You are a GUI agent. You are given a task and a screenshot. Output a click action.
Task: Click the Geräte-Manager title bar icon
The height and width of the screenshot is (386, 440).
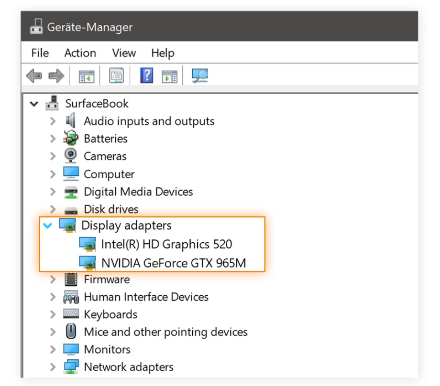[36, 27]
